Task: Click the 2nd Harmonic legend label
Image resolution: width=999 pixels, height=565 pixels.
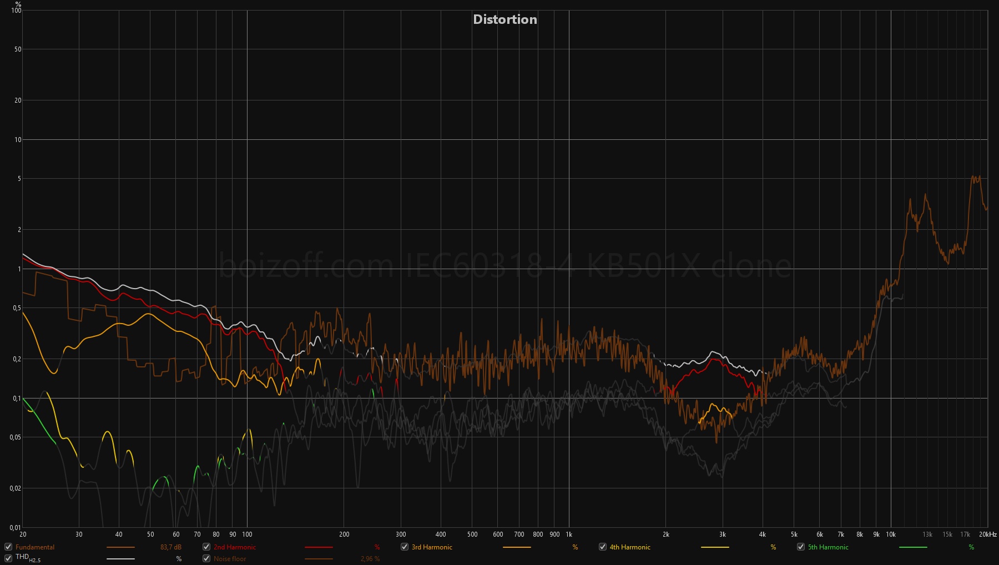Action: (x=235, y=547)
